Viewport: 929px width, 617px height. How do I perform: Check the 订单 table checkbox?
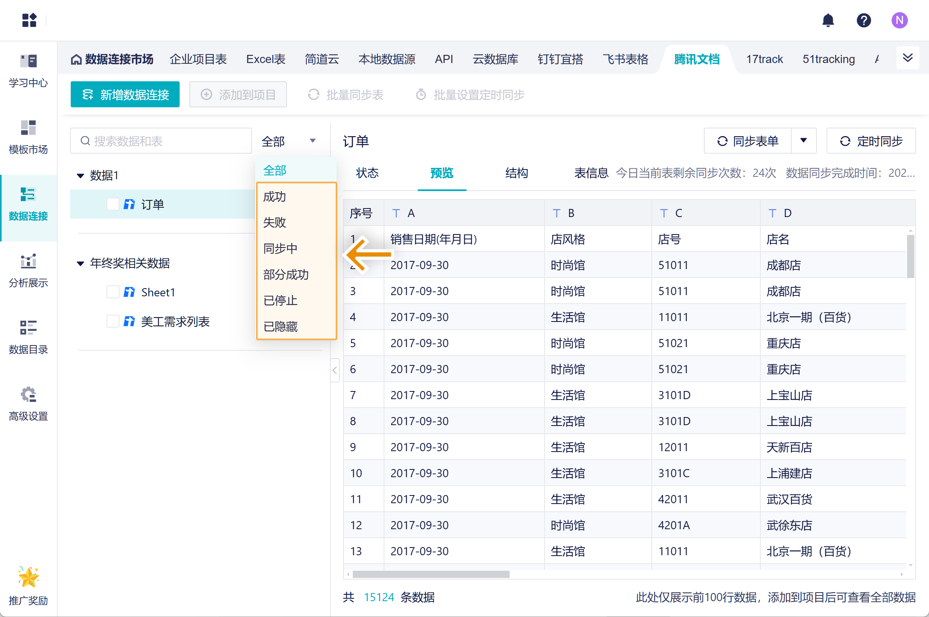(113, 204)
